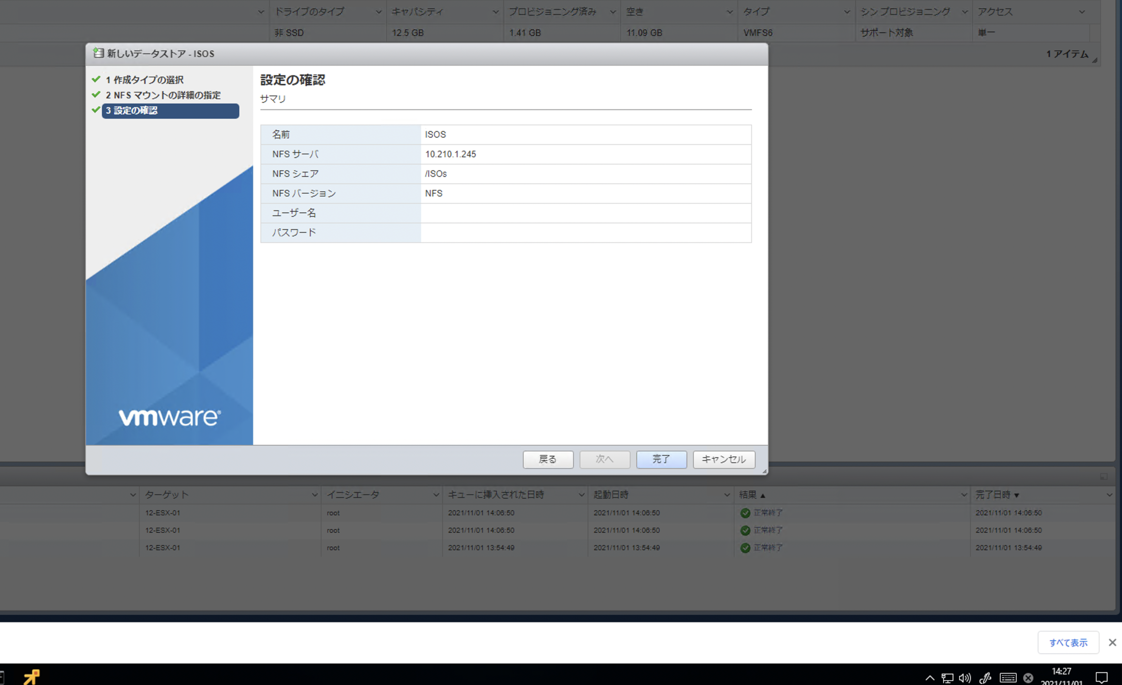This screenshot has height=685, width=1122.
Task: Open the notification center icon
Action: coord(1102,677)
